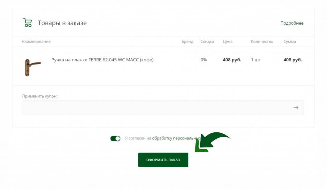327x189 pixels.
Task: Click the door handle product thumbnail
Action: [x=32, y=67]
